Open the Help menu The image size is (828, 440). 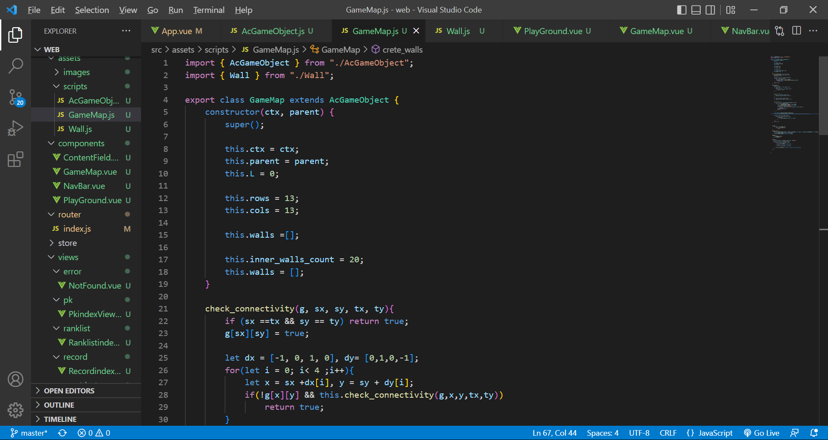pyautogui.click(x=244, y=10)
